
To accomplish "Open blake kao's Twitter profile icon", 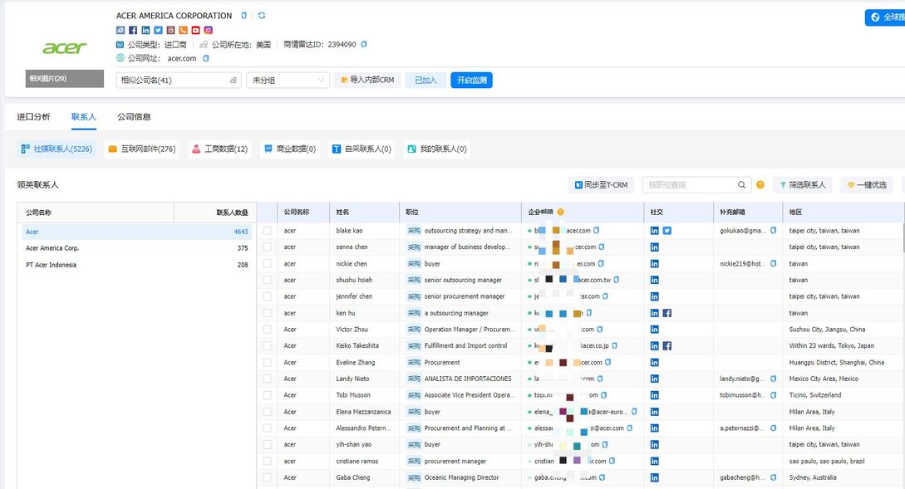I will (666, 231).
